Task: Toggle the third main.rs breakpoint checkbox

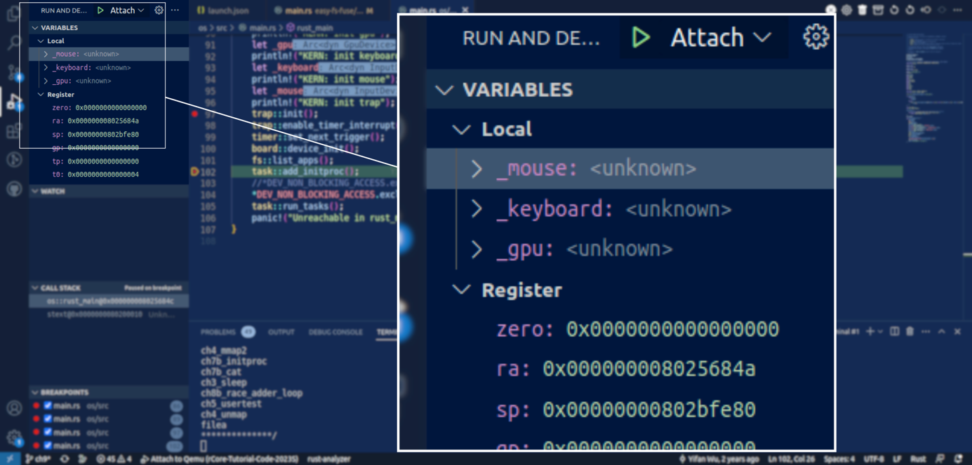Action: pyautogui.click(x=48, y=432)
